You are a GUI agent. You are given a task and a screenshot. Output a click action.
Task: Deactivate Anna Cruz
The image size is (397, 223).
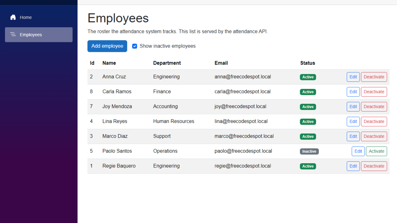coord(374,77)
